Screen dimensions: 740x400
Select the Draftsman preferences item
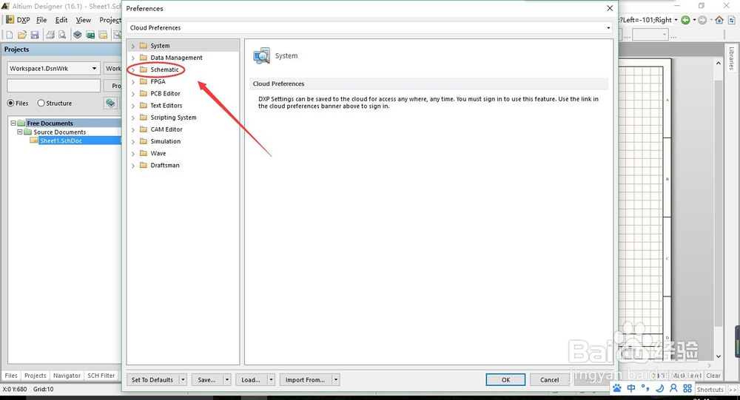click(x=165, y=166)
